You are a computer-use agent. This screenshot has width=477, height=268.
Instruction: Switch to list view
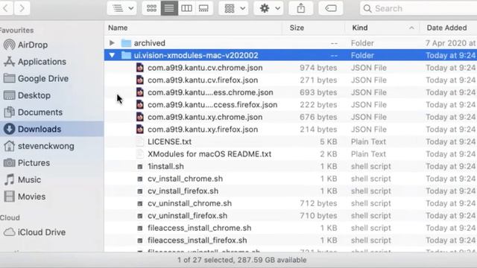(169, 8)
